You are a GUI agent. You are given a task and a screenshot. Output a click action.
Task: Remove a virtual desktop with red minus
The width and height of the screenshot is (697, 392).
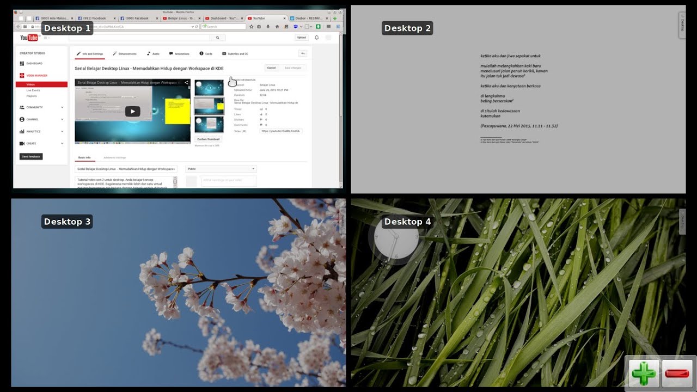(x=677, y=374)
